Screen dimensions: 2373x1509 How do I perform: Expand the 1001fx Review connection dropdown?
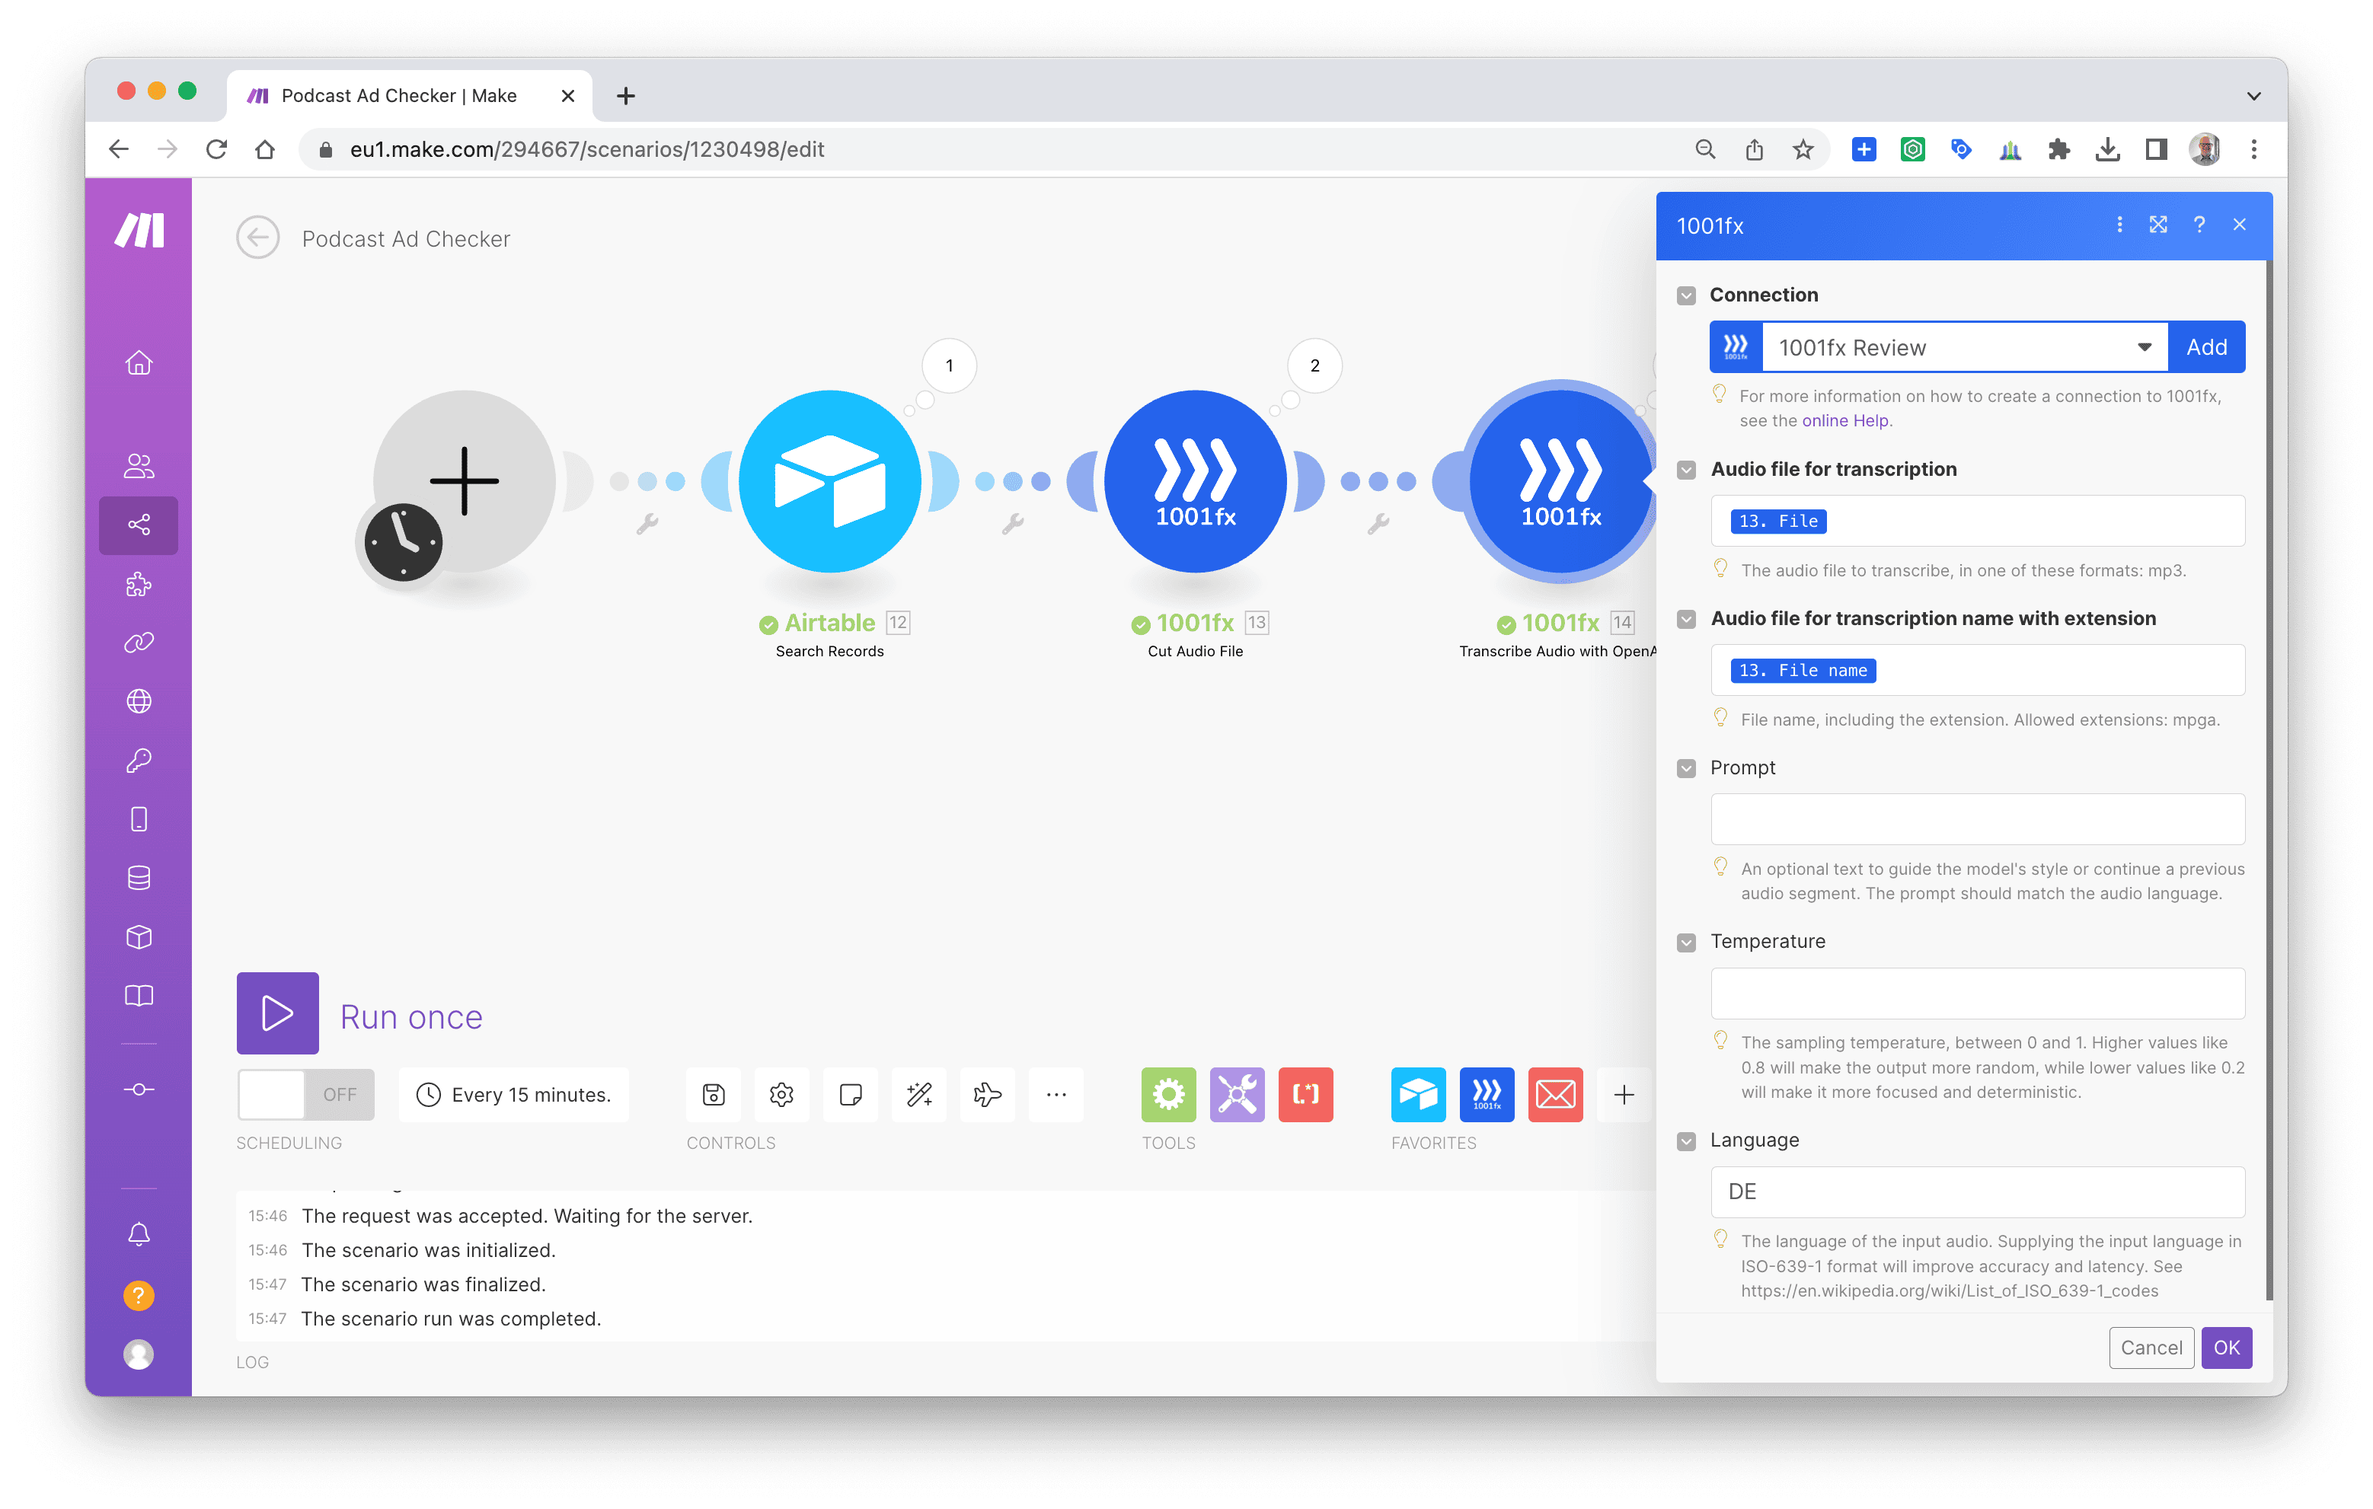click(x=2143, y=348)
